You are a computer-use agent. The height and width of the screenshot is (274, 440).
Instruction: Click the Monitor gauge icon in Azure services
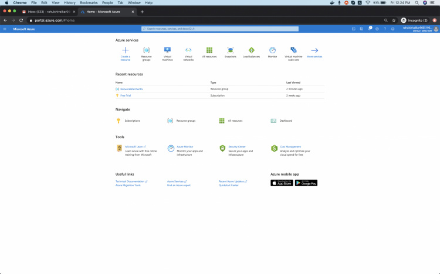coord(272,51)
